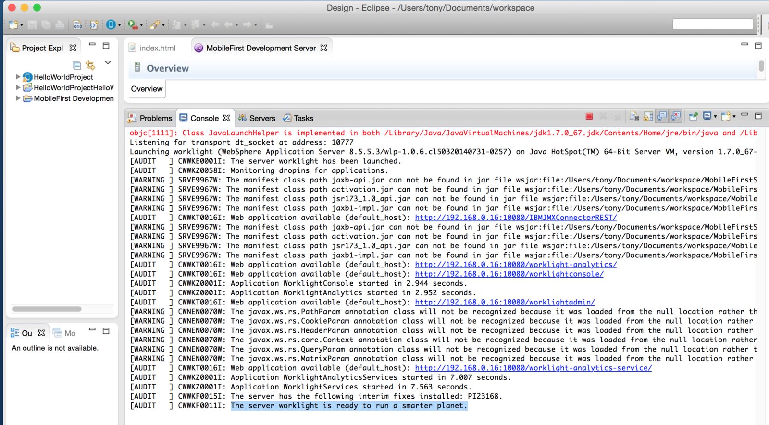The height and width of the screenshot is (425, 769).
Task: Maximize the editor area
Action: (758, 46)
